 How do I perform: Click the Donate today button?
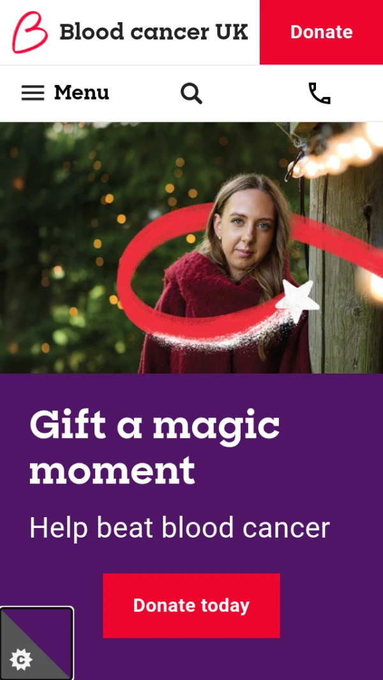pos(191,605)
